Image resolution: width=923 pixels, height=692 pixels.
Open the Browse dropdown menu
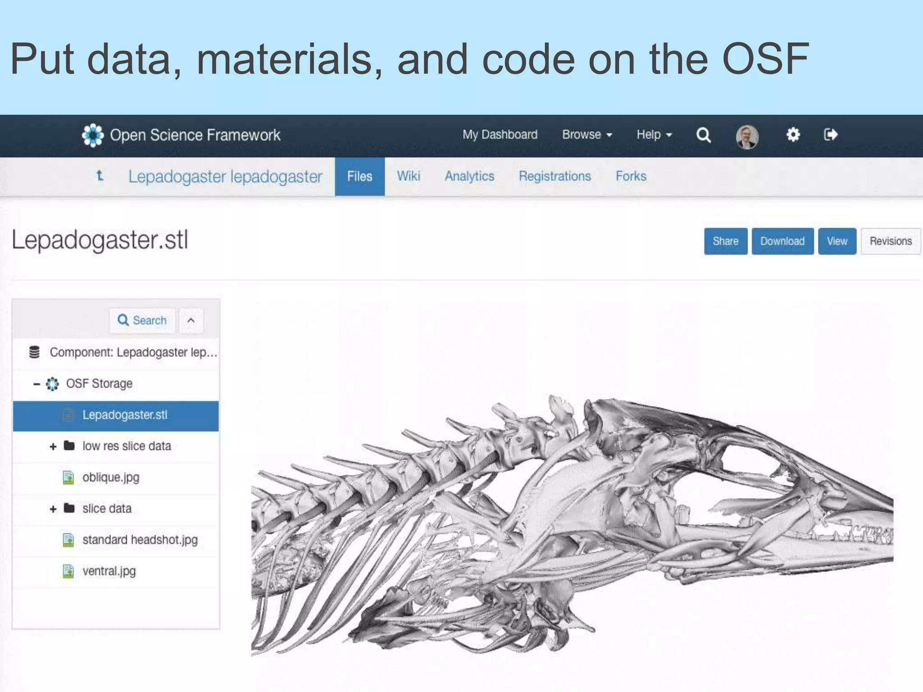pyautogui.click(x=587, y=134)
